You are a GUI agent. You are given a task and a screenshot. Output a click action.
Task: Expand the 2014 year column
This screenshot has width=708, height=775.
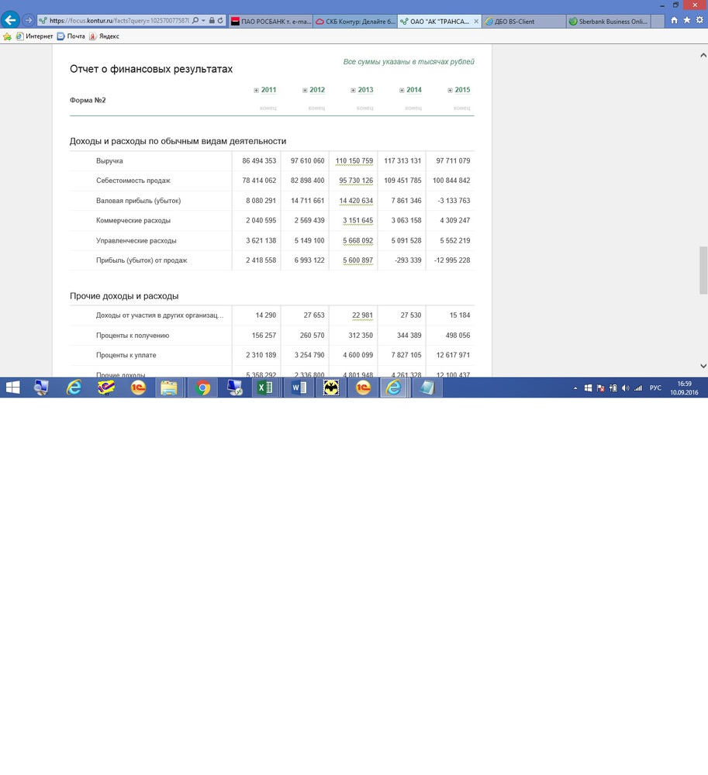(402, 91)
